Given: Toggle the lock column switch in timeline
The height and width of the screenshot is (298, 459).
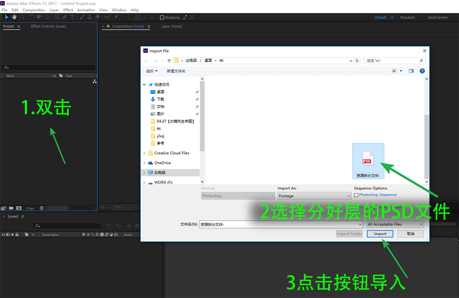Looking at the screenshot, I should tap(17, 235).
